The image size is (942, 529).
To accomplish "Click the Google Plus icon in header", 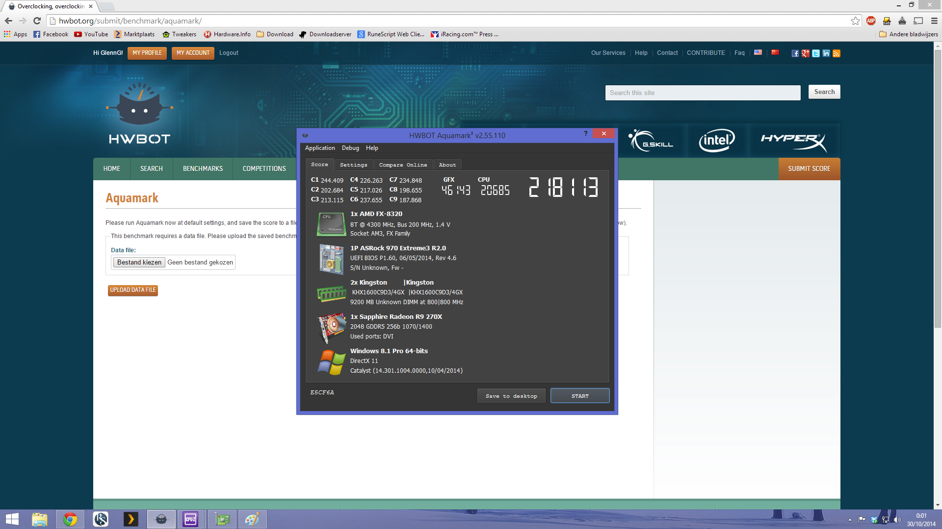I will coord(805,53).
